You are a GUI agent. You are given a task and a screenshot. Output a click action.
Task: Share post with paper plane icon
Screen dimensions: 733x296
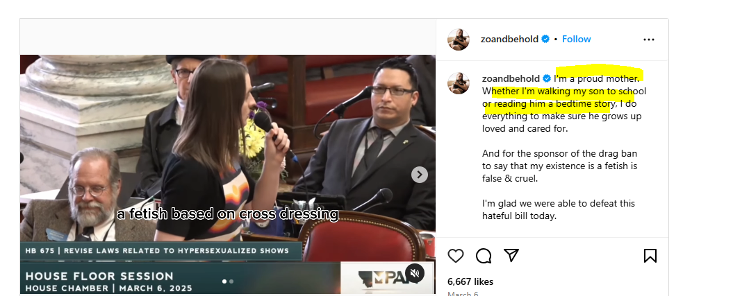pyautogui.click(x=511, y=255)
